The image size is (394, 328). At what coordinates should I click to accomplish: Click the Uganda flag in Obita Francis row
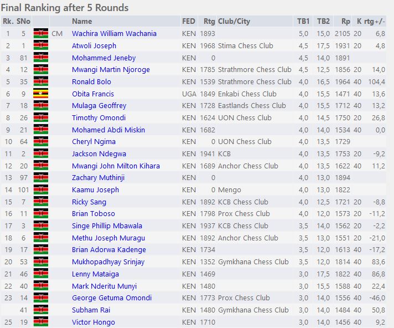pyautogui.click(x=41, y=94)
